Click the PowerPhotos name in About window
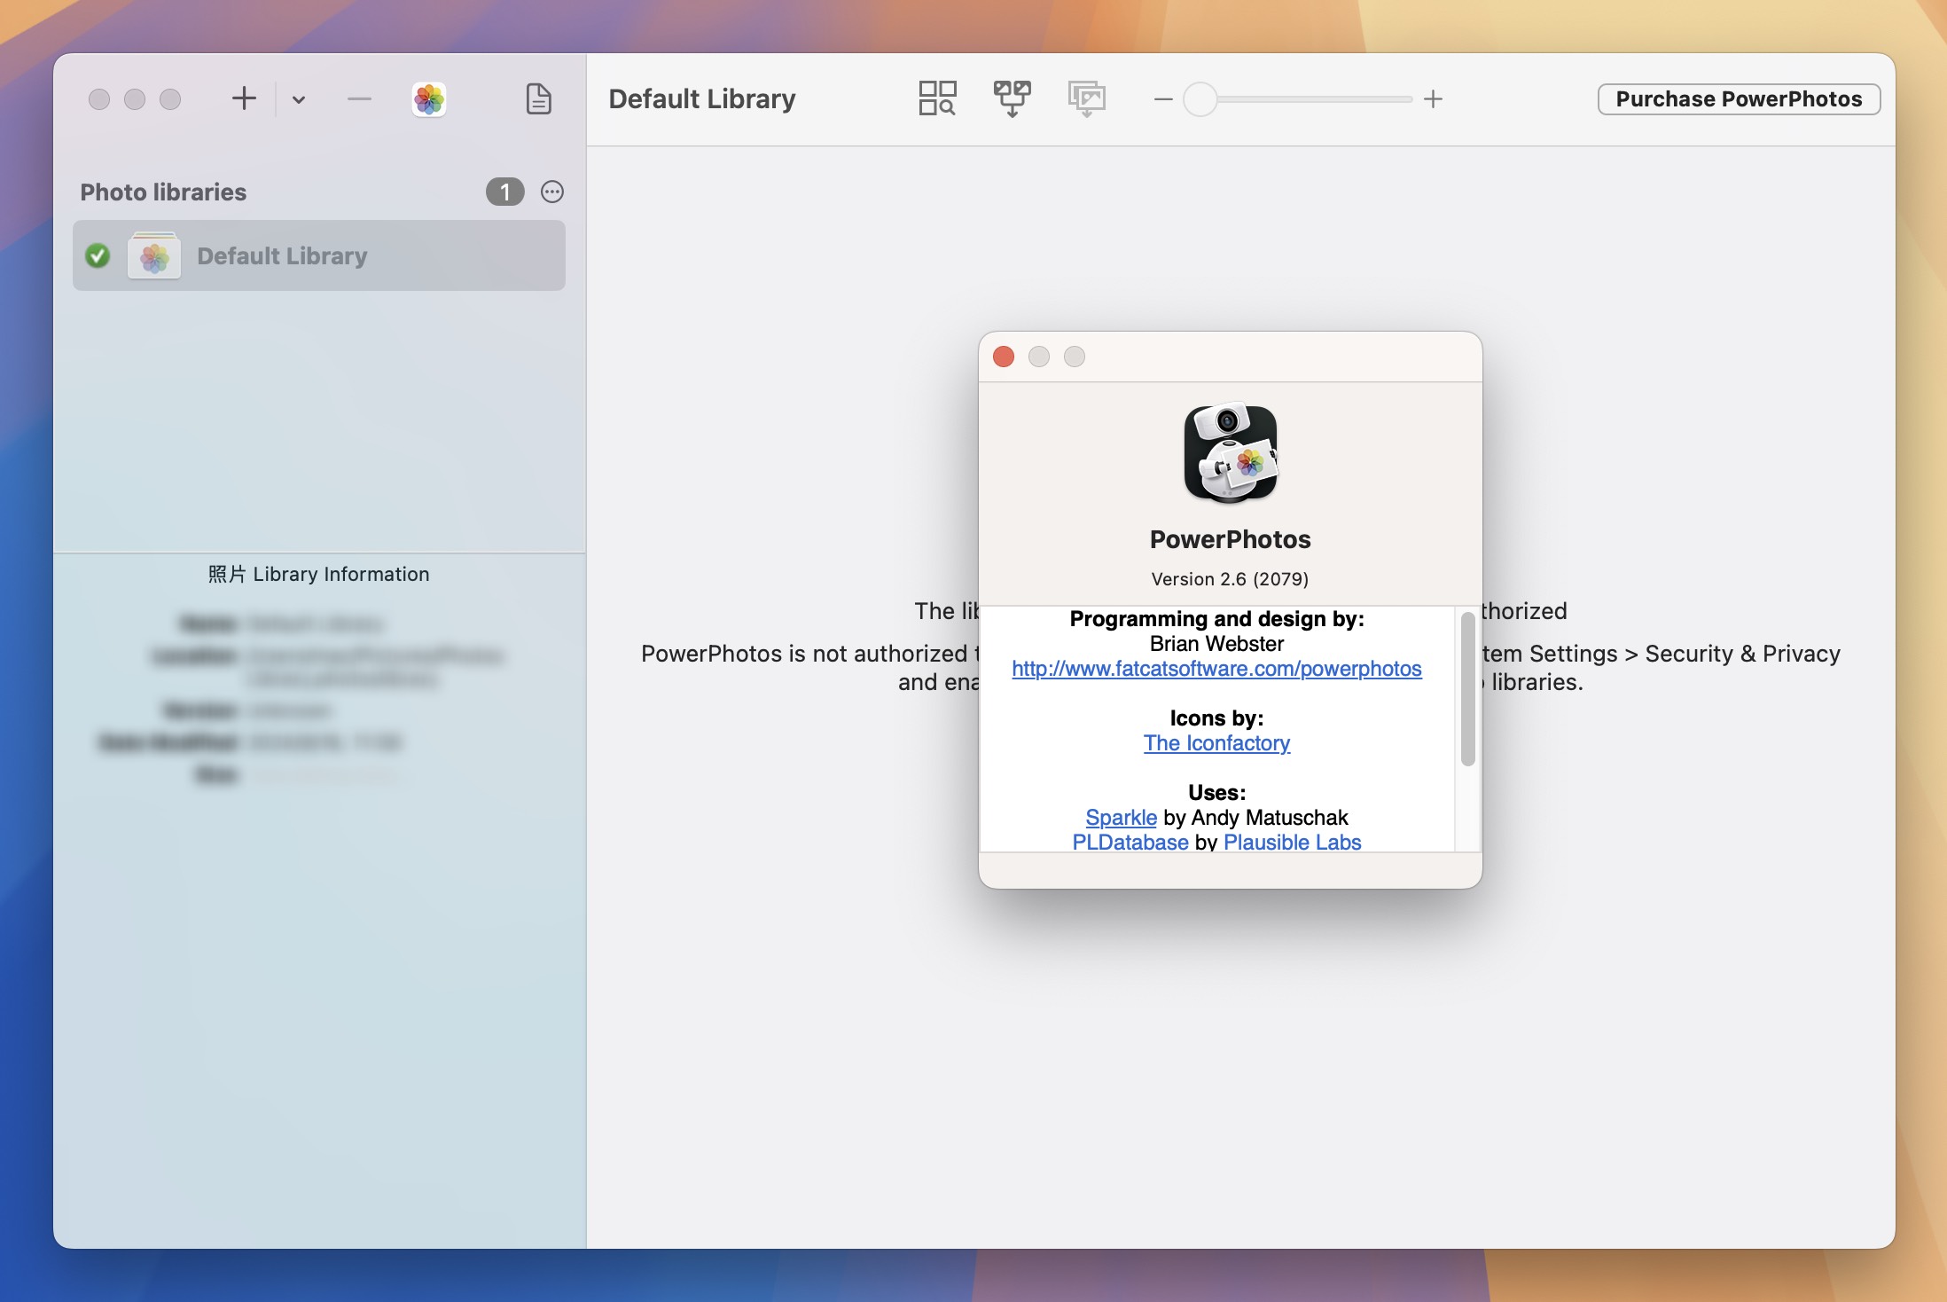Viewport: 1947px width, 1302px height. tap(1230, 539)
